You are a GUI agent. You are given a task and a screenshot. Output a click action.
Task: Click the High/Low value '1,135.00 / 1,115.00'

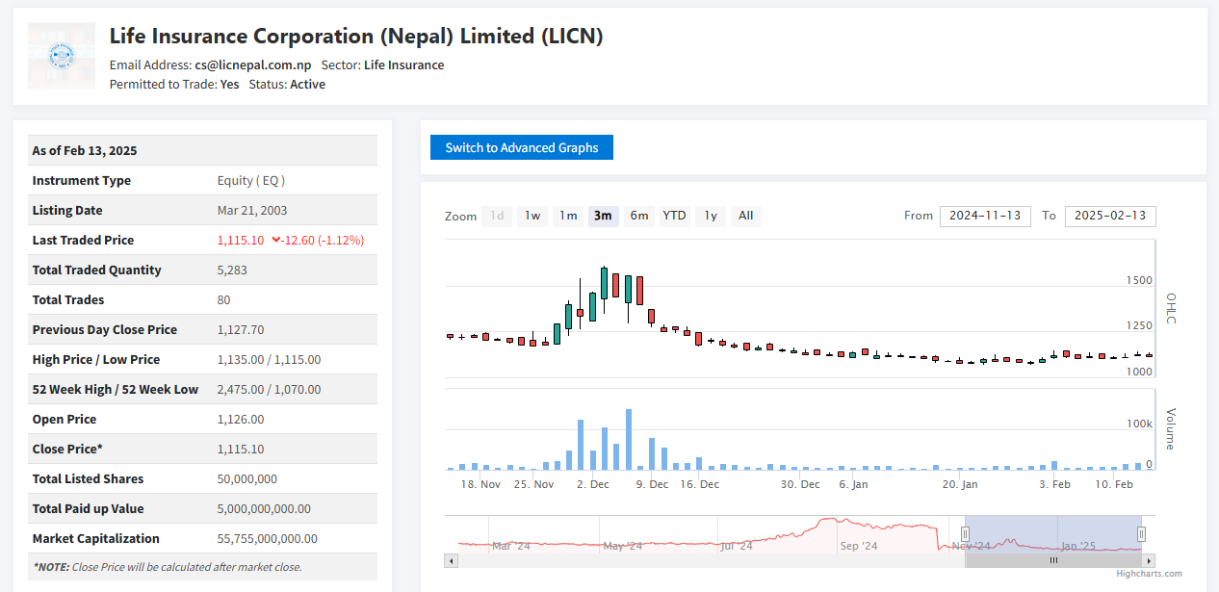tap(270, 359)
